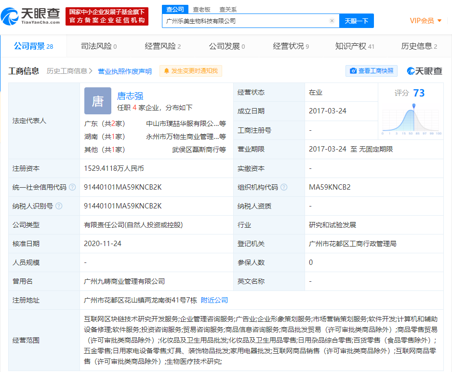
Task: Click 发生变更时通知我 button
Action: (191, 71)
